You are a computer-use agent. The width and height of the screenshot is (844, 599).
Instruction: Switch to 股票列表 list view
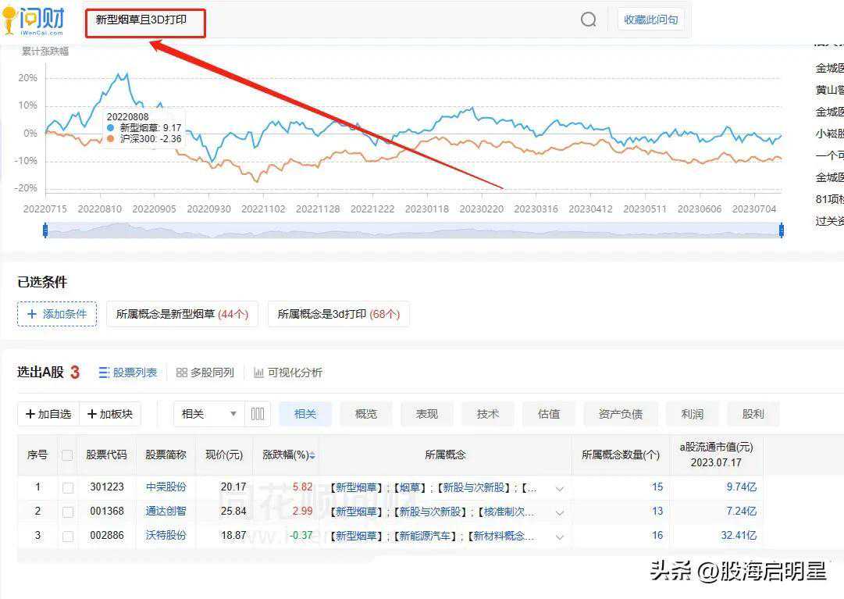coord(128,373)
